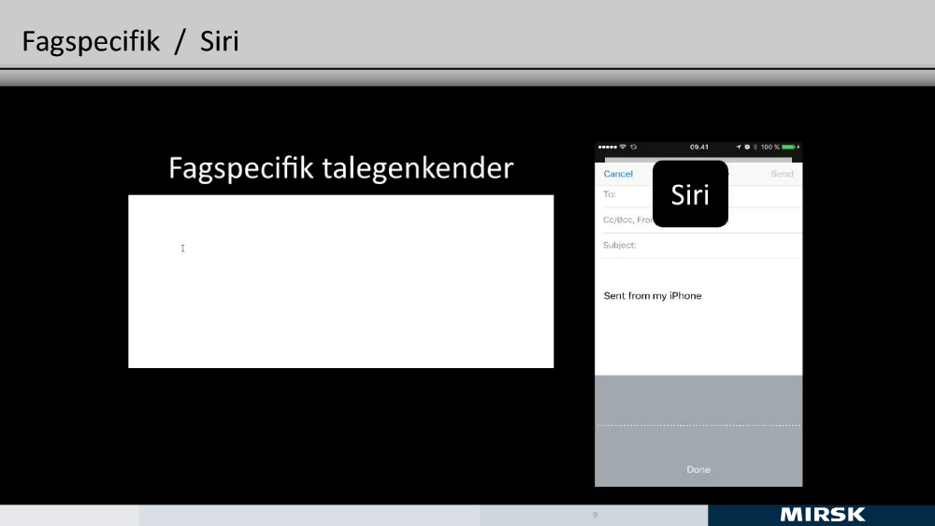
Task: Click the 09.41 clock in status bar
Action: click(698, 147)
